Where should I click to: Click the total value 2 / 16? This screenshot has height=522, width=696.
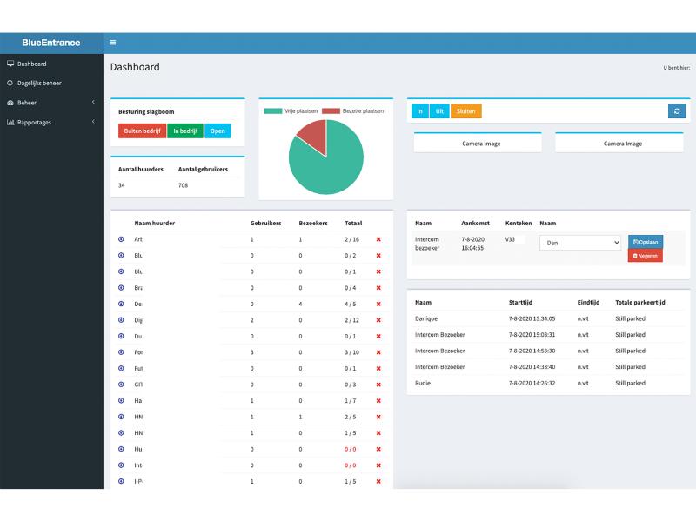(x=351, y=239)
